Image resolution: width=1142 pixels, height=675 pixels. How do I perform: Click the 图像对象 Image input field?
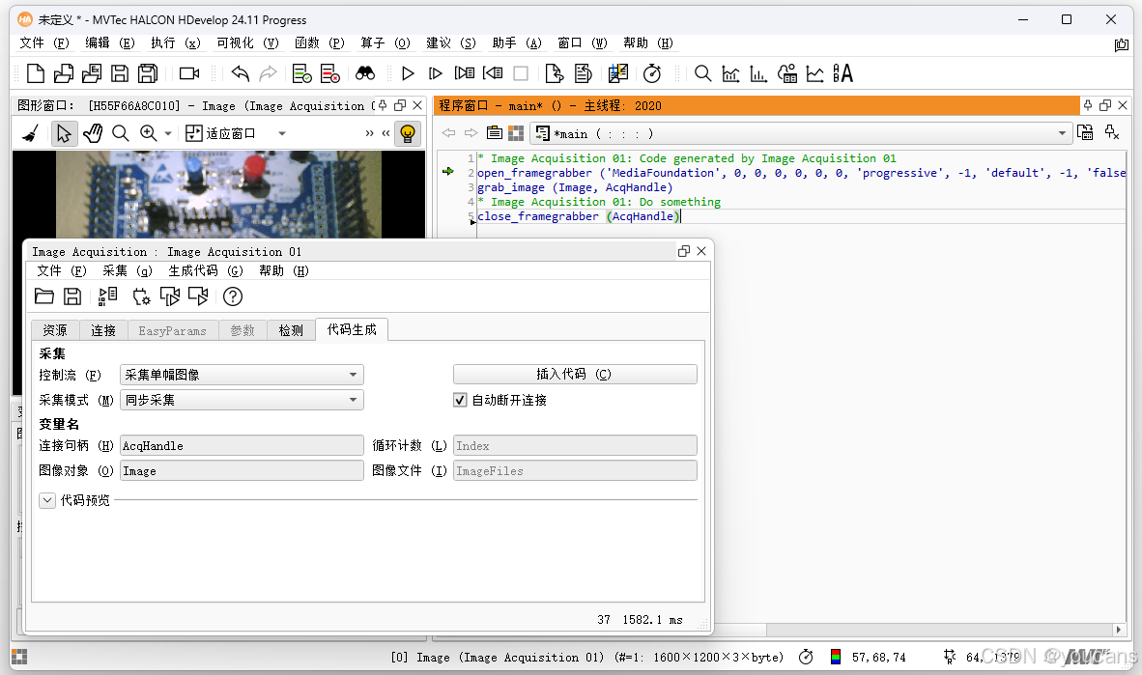(x=242, y=471)
